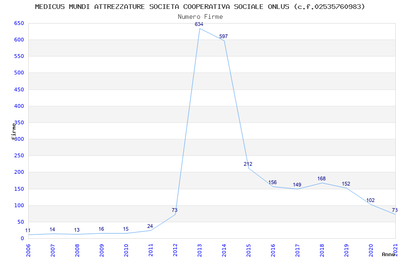Click the Anno axis label
Screen dimensions: 400x259
pos(388,254)
